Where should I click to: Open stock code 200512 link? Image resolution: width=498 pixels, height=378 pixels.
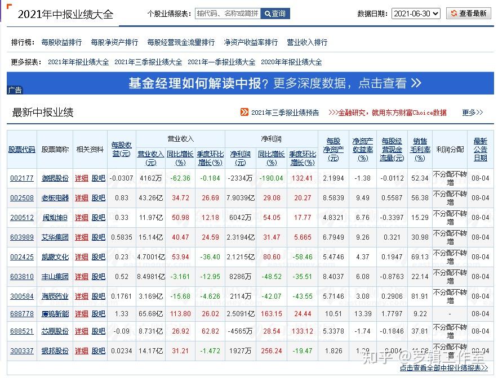[22, 218]
